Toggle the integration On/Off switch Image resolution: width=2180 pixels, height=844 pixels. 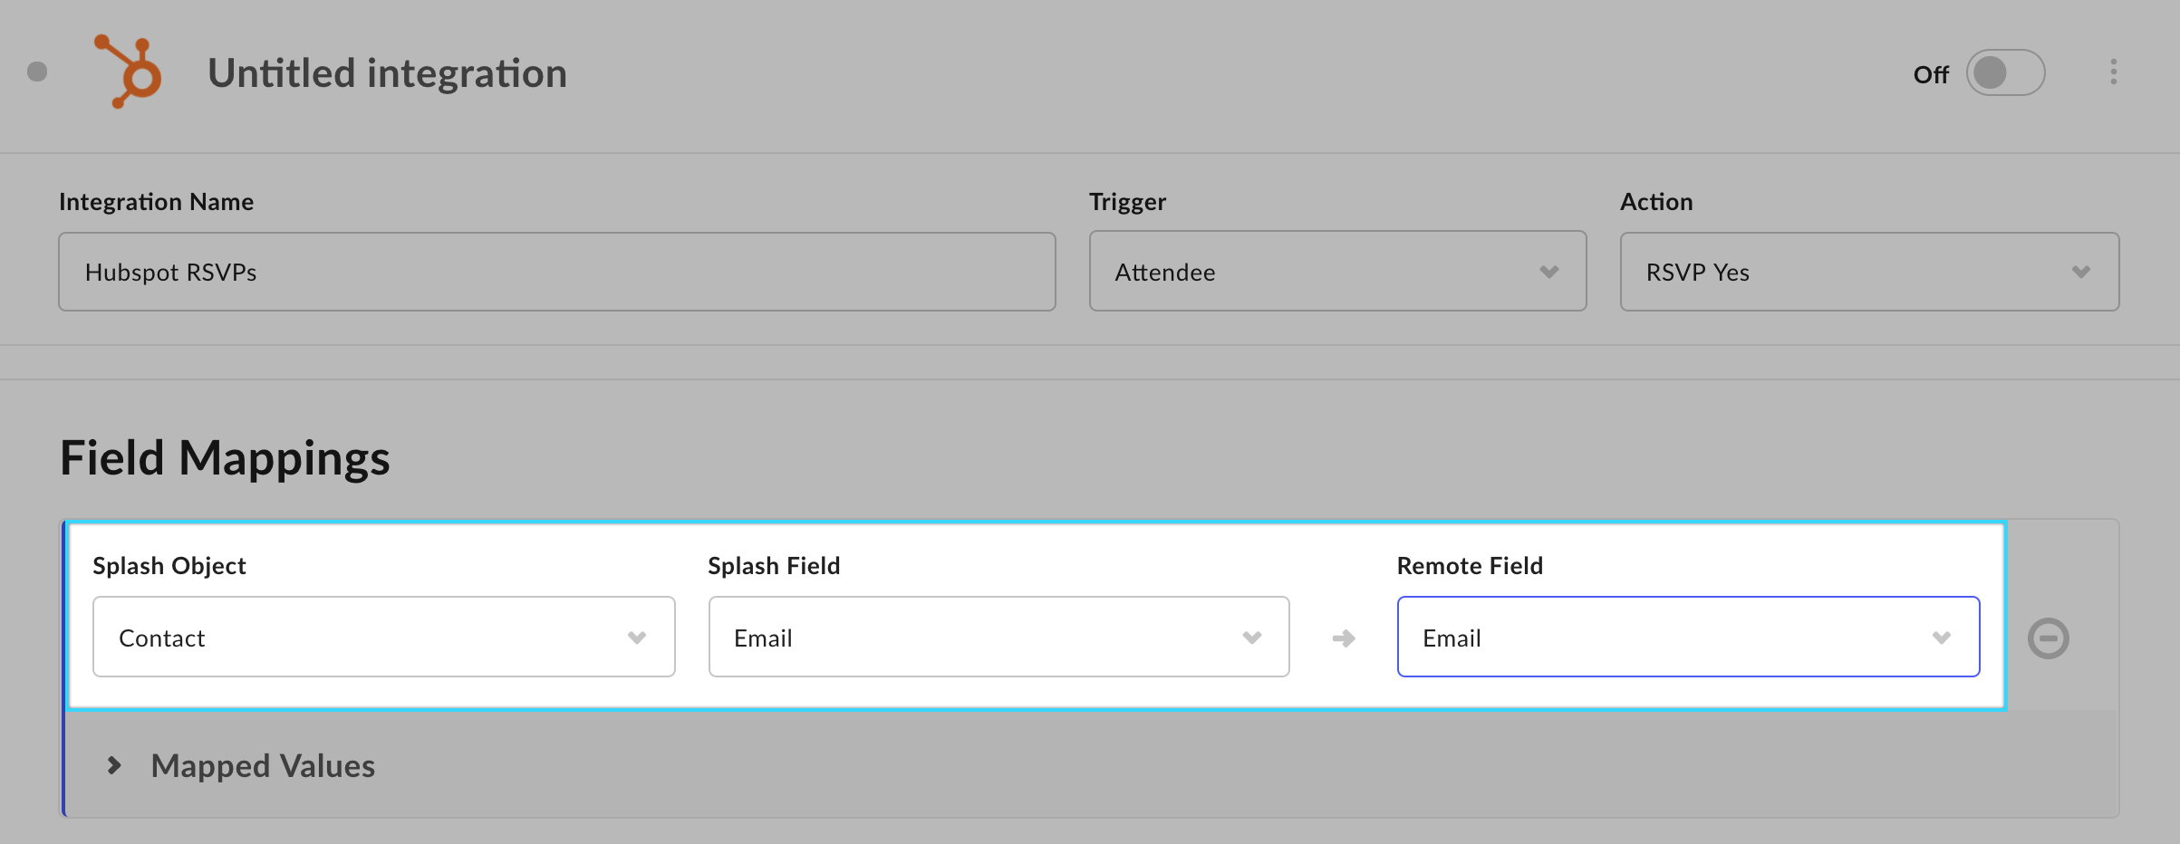pyautogui.click(x=2005, y=72)
